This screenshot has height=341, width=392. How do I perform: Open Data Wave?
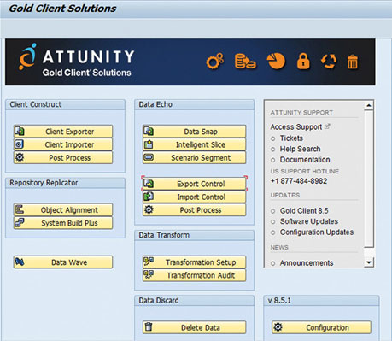tap(63, 262)
